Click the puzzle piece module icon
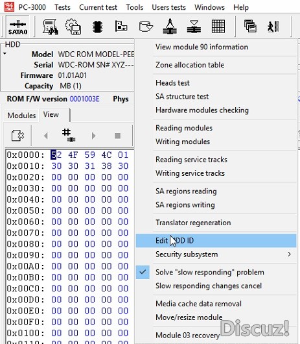300x344 pixels. [17, 136]
